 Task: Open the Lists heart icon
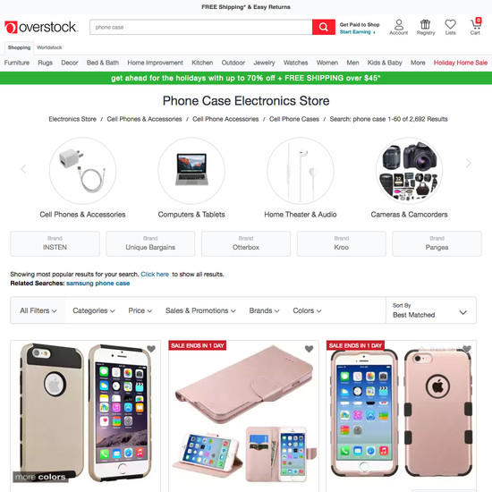pyautogui.click(x=450, y=27)
